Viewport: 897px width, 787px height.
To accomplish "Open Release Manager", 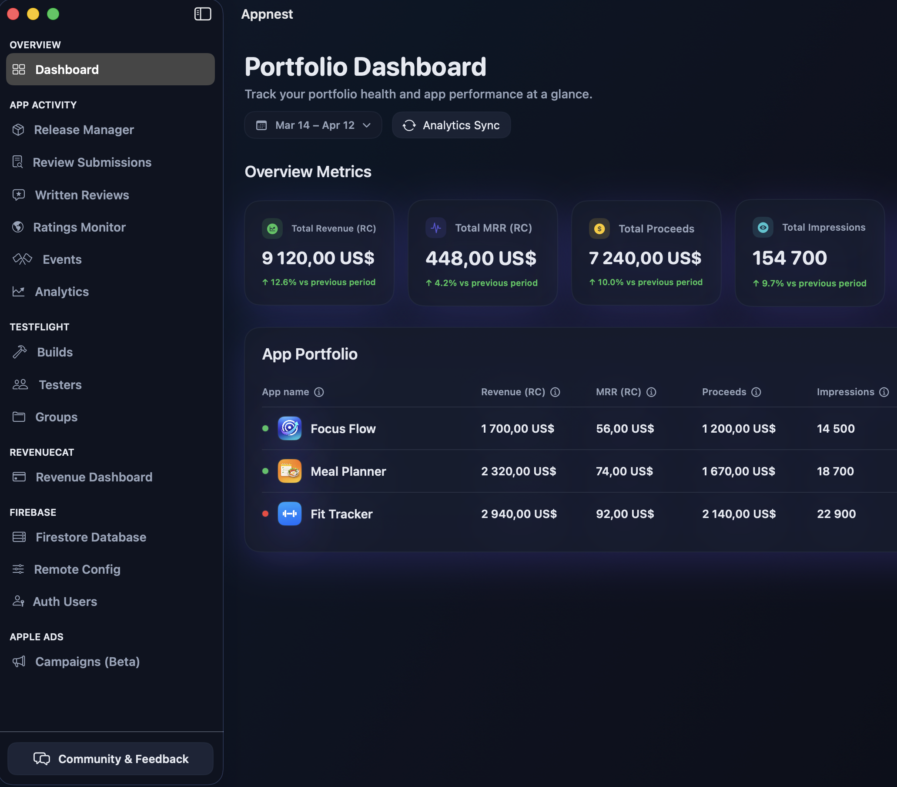I will click(84, 130).
